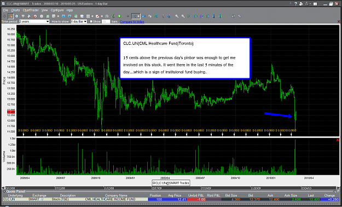Select the red crosshair tool
The height and width of the screenshot is (207, 342).
point(4,16)
